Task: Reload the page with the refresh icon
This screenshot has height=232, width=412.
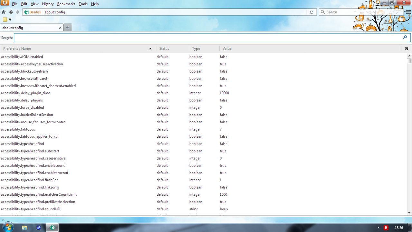Action: (x=311, y=12)
